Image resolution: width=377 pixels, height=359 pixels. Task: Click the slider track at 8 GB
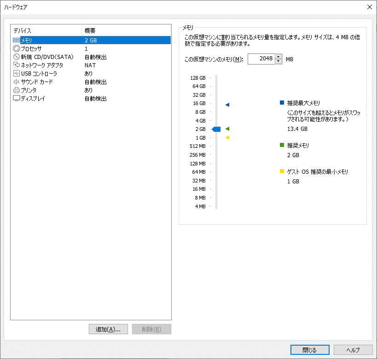click(216, 112)
